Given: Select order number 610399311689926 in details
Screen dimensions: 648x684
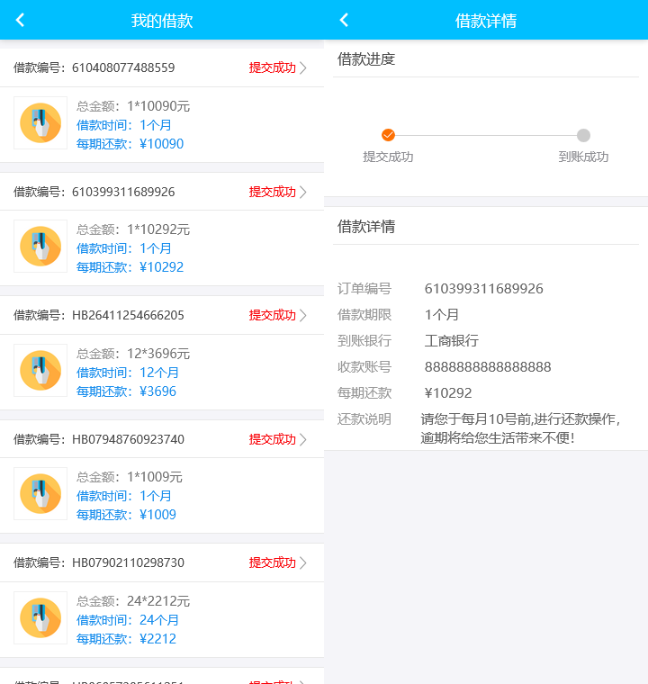Looking at the screenshot, I should point(484,288).
